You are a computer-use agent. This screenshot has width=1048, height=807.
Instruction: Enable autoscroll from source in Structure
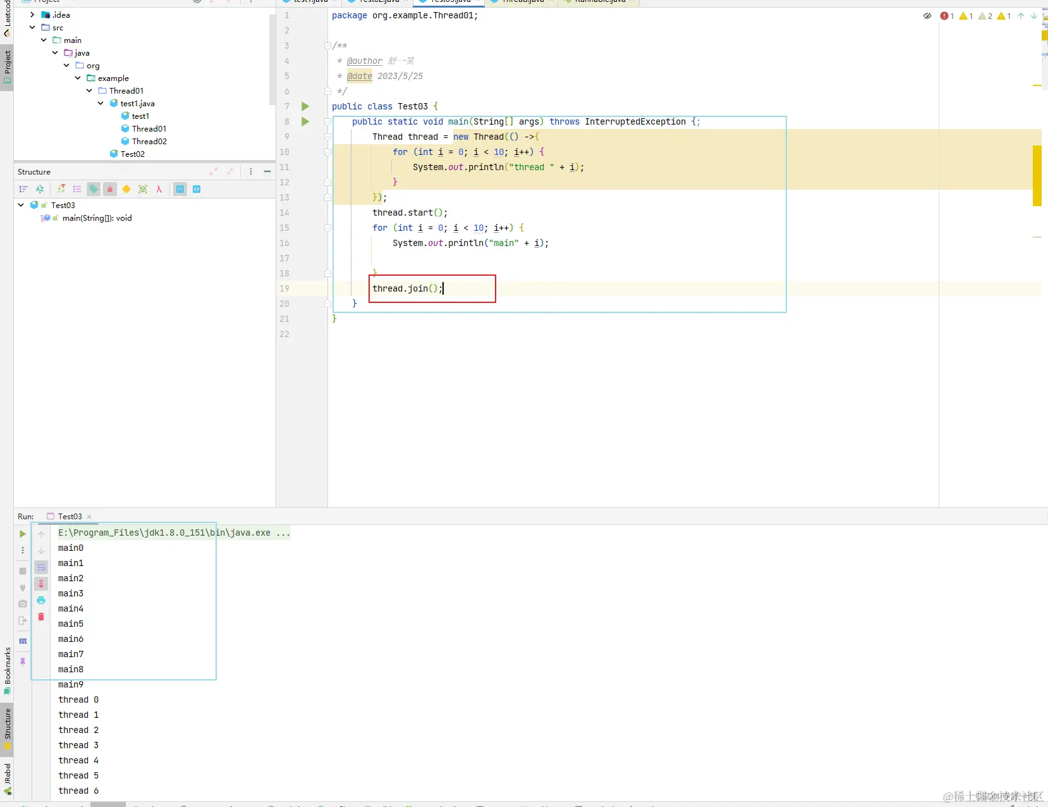click(197, 189)
